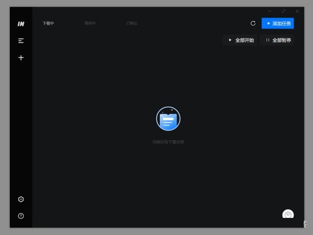Click the IN app logo
The height and width of the screenshot is (235, 313).
pyautogui.click(x=21, y=23)
